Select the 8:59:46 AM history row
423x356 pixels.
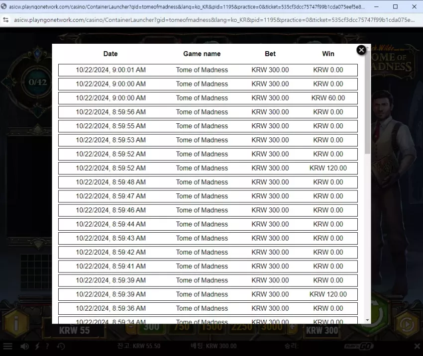[208, 210]
